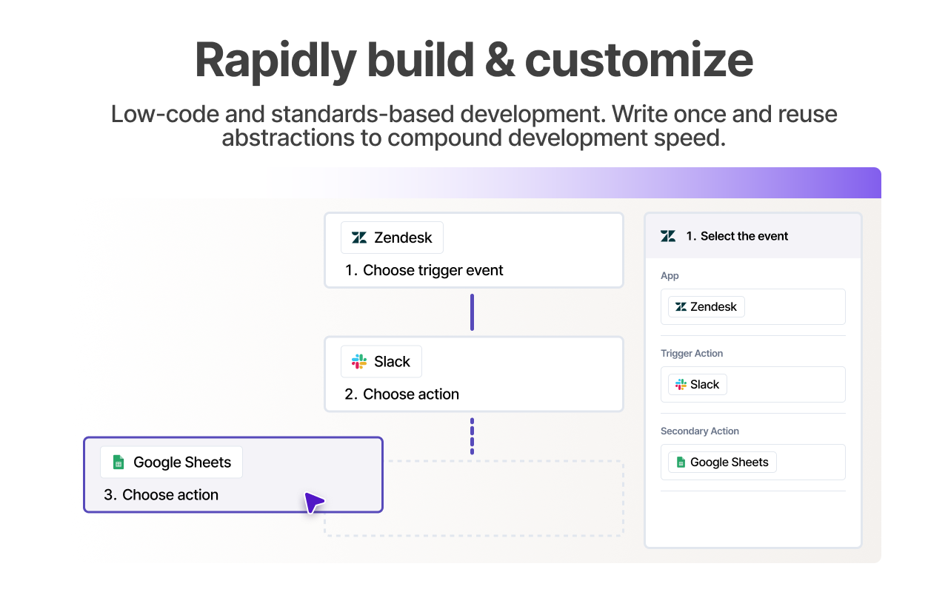Select the Google Sheets icon under Secondary Action
The width and height of the screenshot is (948, 592).
[680, 462]
